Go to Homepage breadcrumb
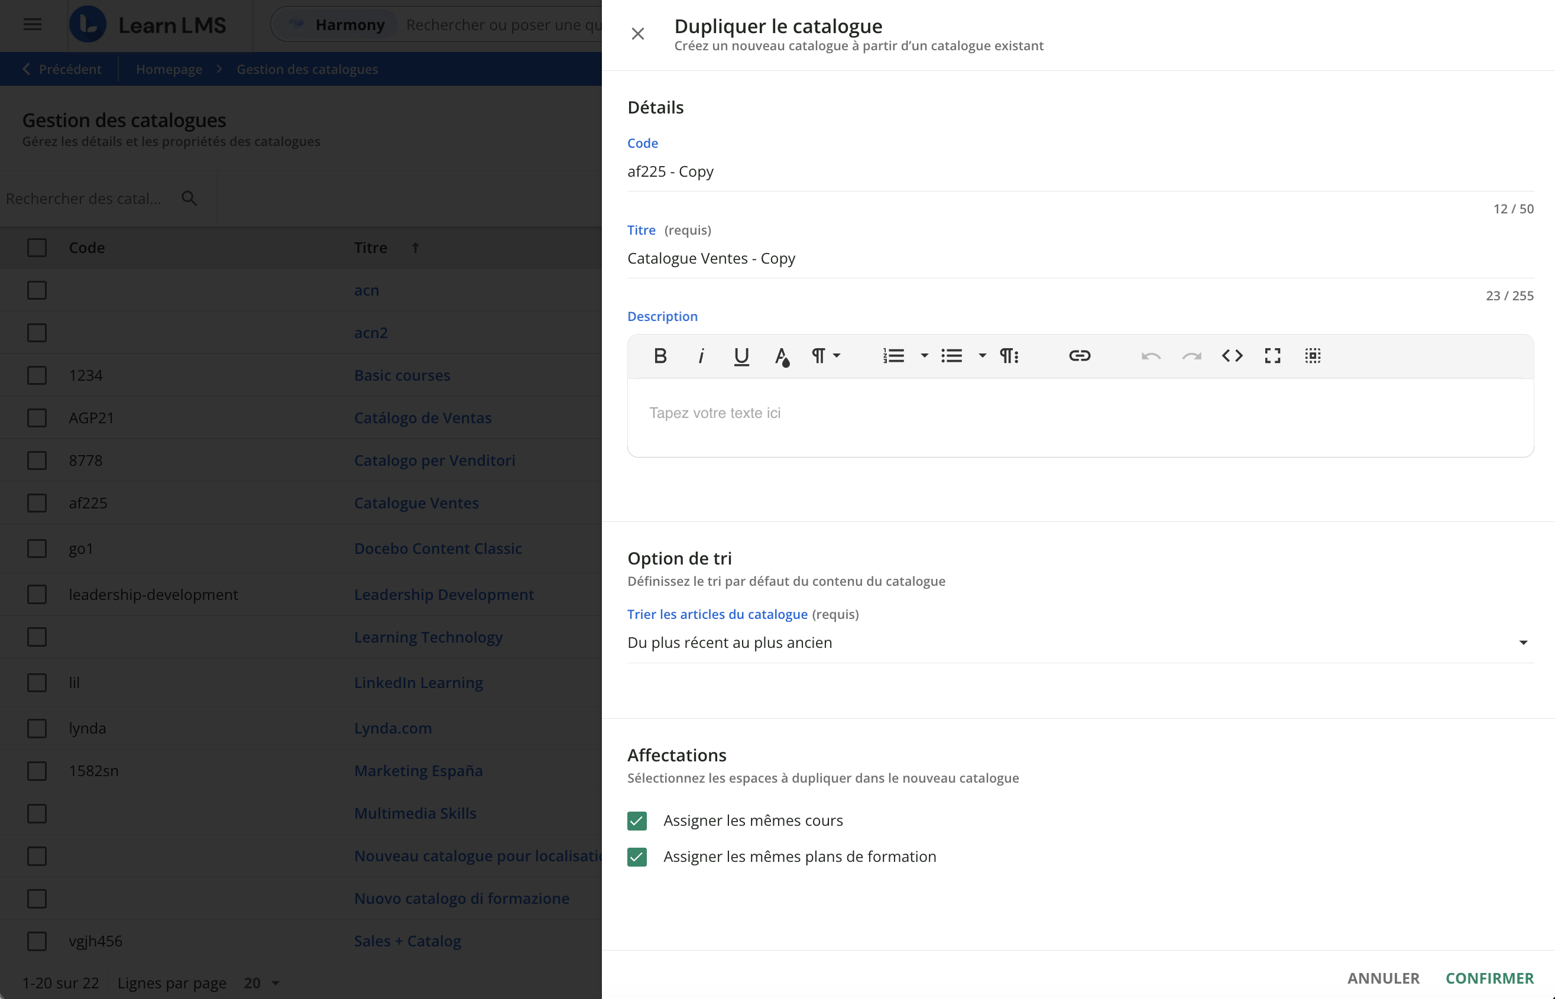 (x=169, y=69)
